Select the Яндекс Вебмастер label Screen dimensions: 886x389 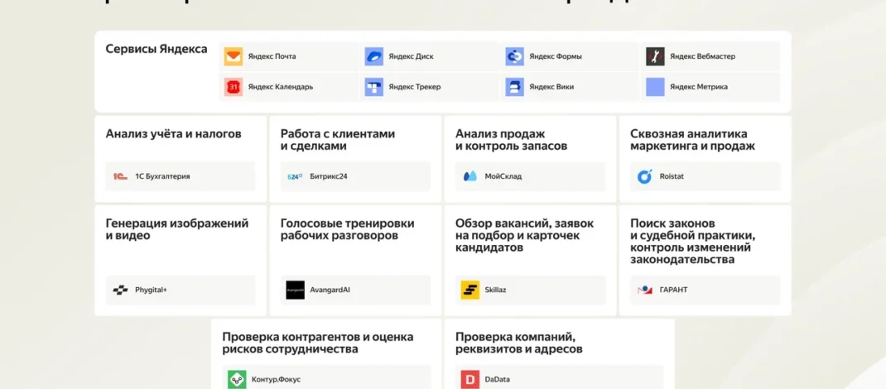pyautogui.click(x=702, y=56)
